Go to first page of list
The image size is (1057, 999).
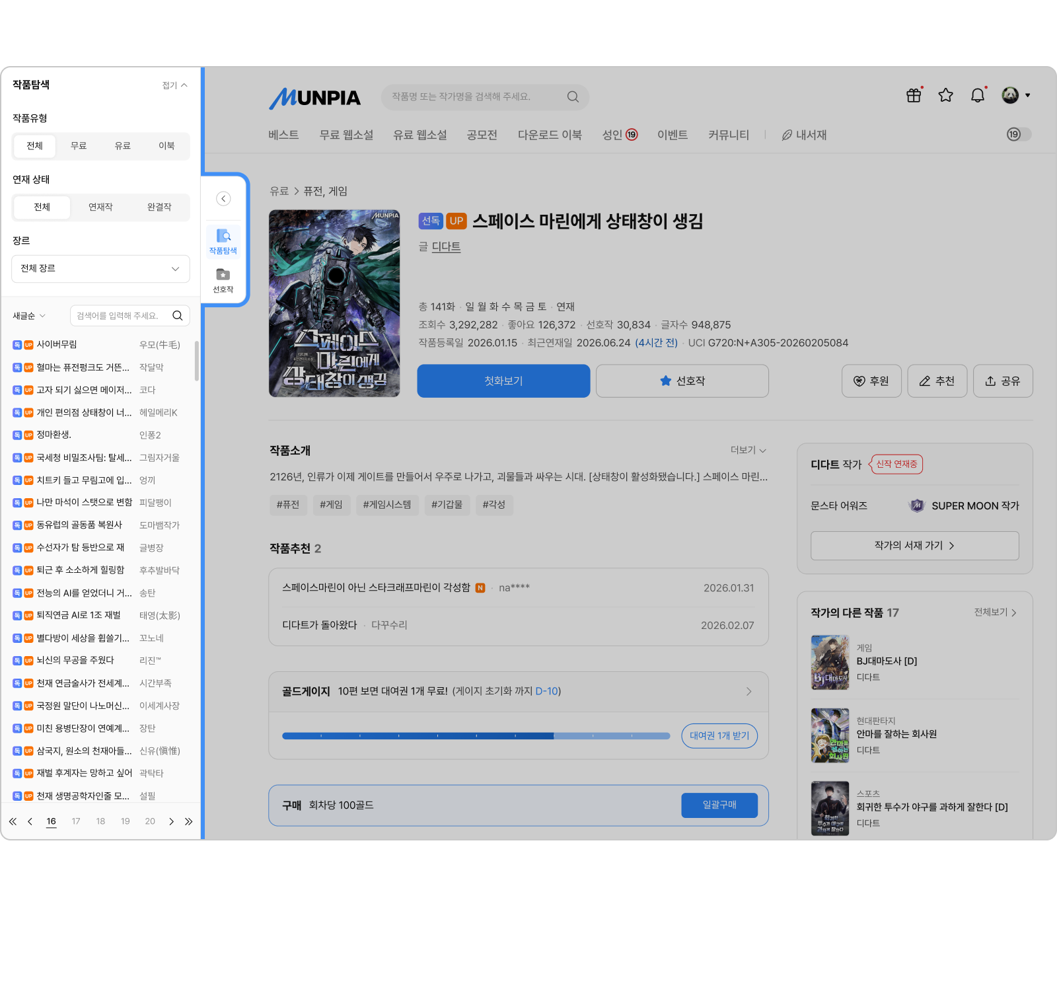[x=13, y=821]
